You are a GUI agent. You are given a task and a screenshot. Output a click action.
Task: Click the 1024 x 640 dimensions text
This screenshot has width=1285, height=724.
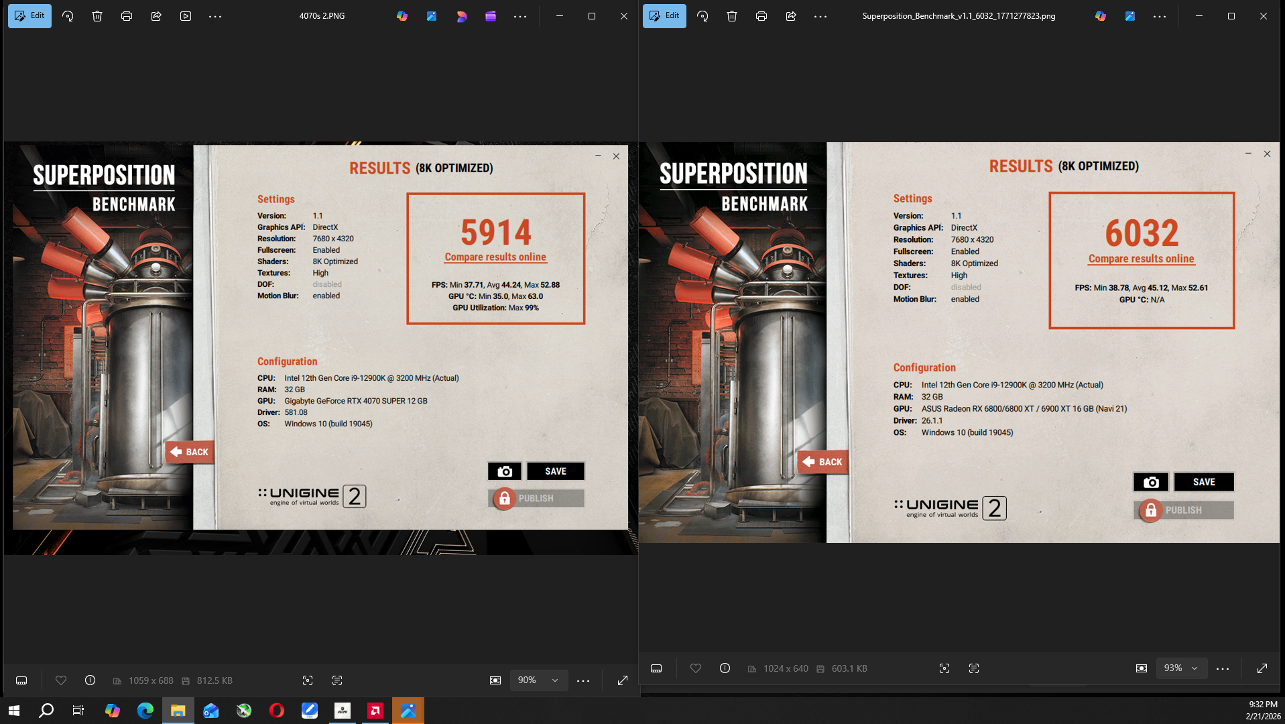tap(786, 668)
